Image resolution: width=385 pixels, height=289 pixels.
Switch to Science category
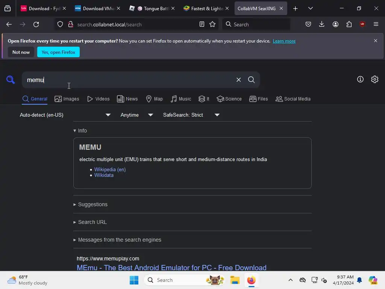[229, 99]
